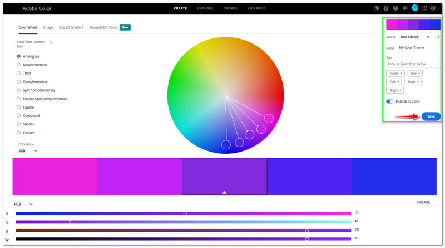The image size is (445, 248).
Task: Open the TRENDS nav item
Action: (x=230, y=8)
